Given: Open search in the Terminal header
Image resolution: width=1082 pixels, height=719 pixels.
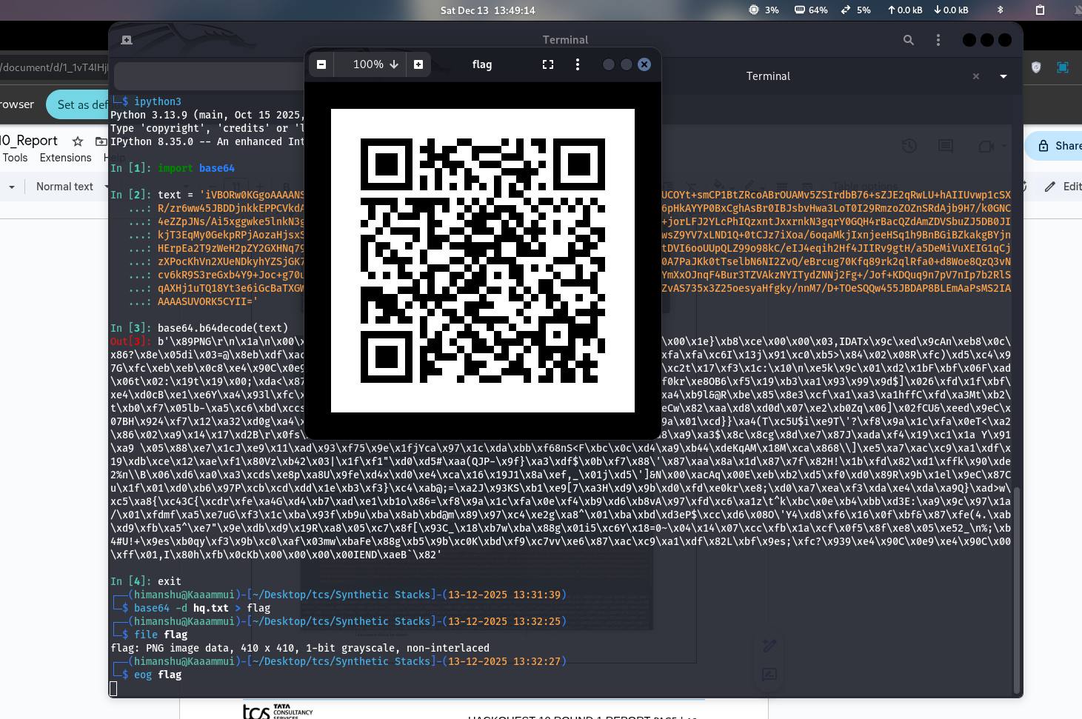Looking at the screenshot, I should coord(909,40).
